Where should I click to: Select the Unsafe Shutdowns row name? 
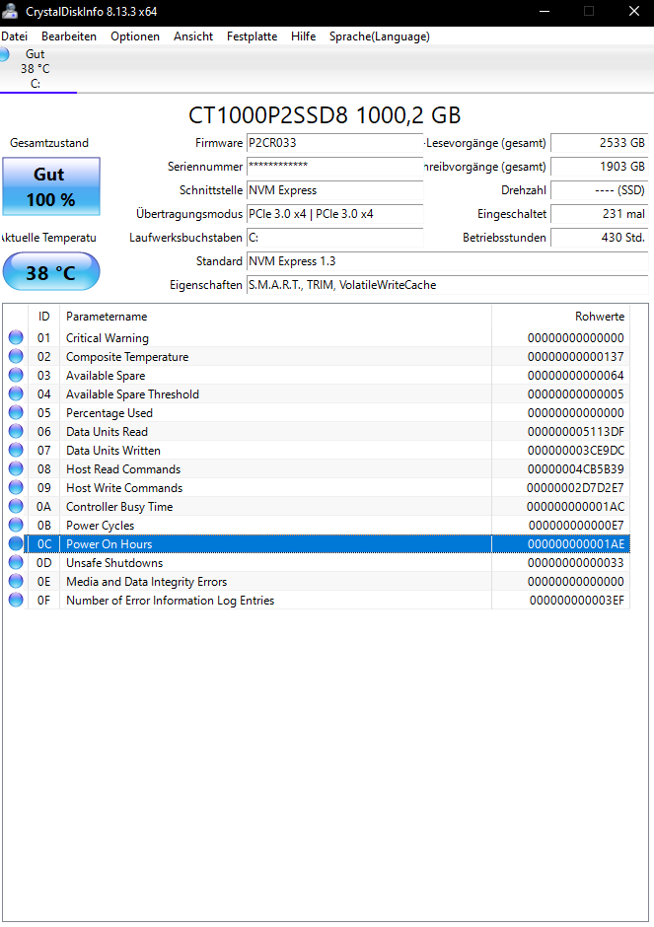114,563
